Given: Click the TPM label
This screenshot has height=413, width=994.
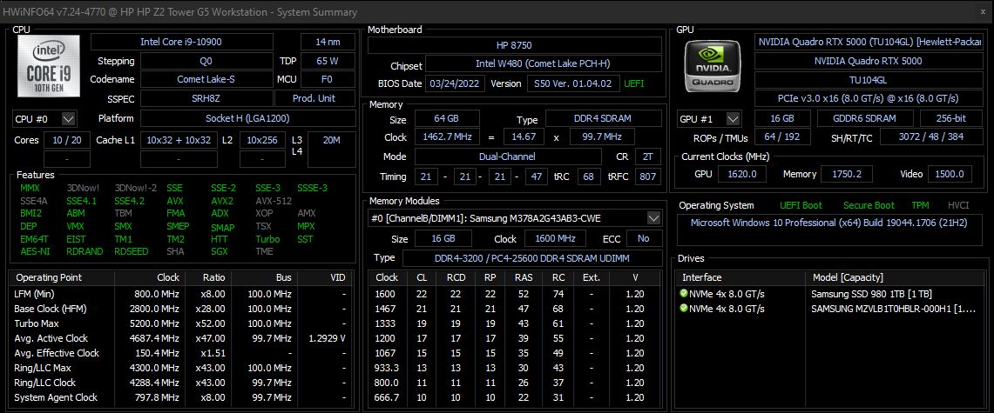Looking at the screenshot, I should coord(921,205).
